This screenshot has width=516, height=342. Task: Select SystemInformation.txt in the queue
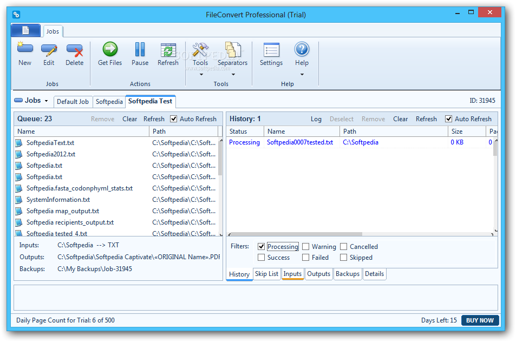point(58,200)
